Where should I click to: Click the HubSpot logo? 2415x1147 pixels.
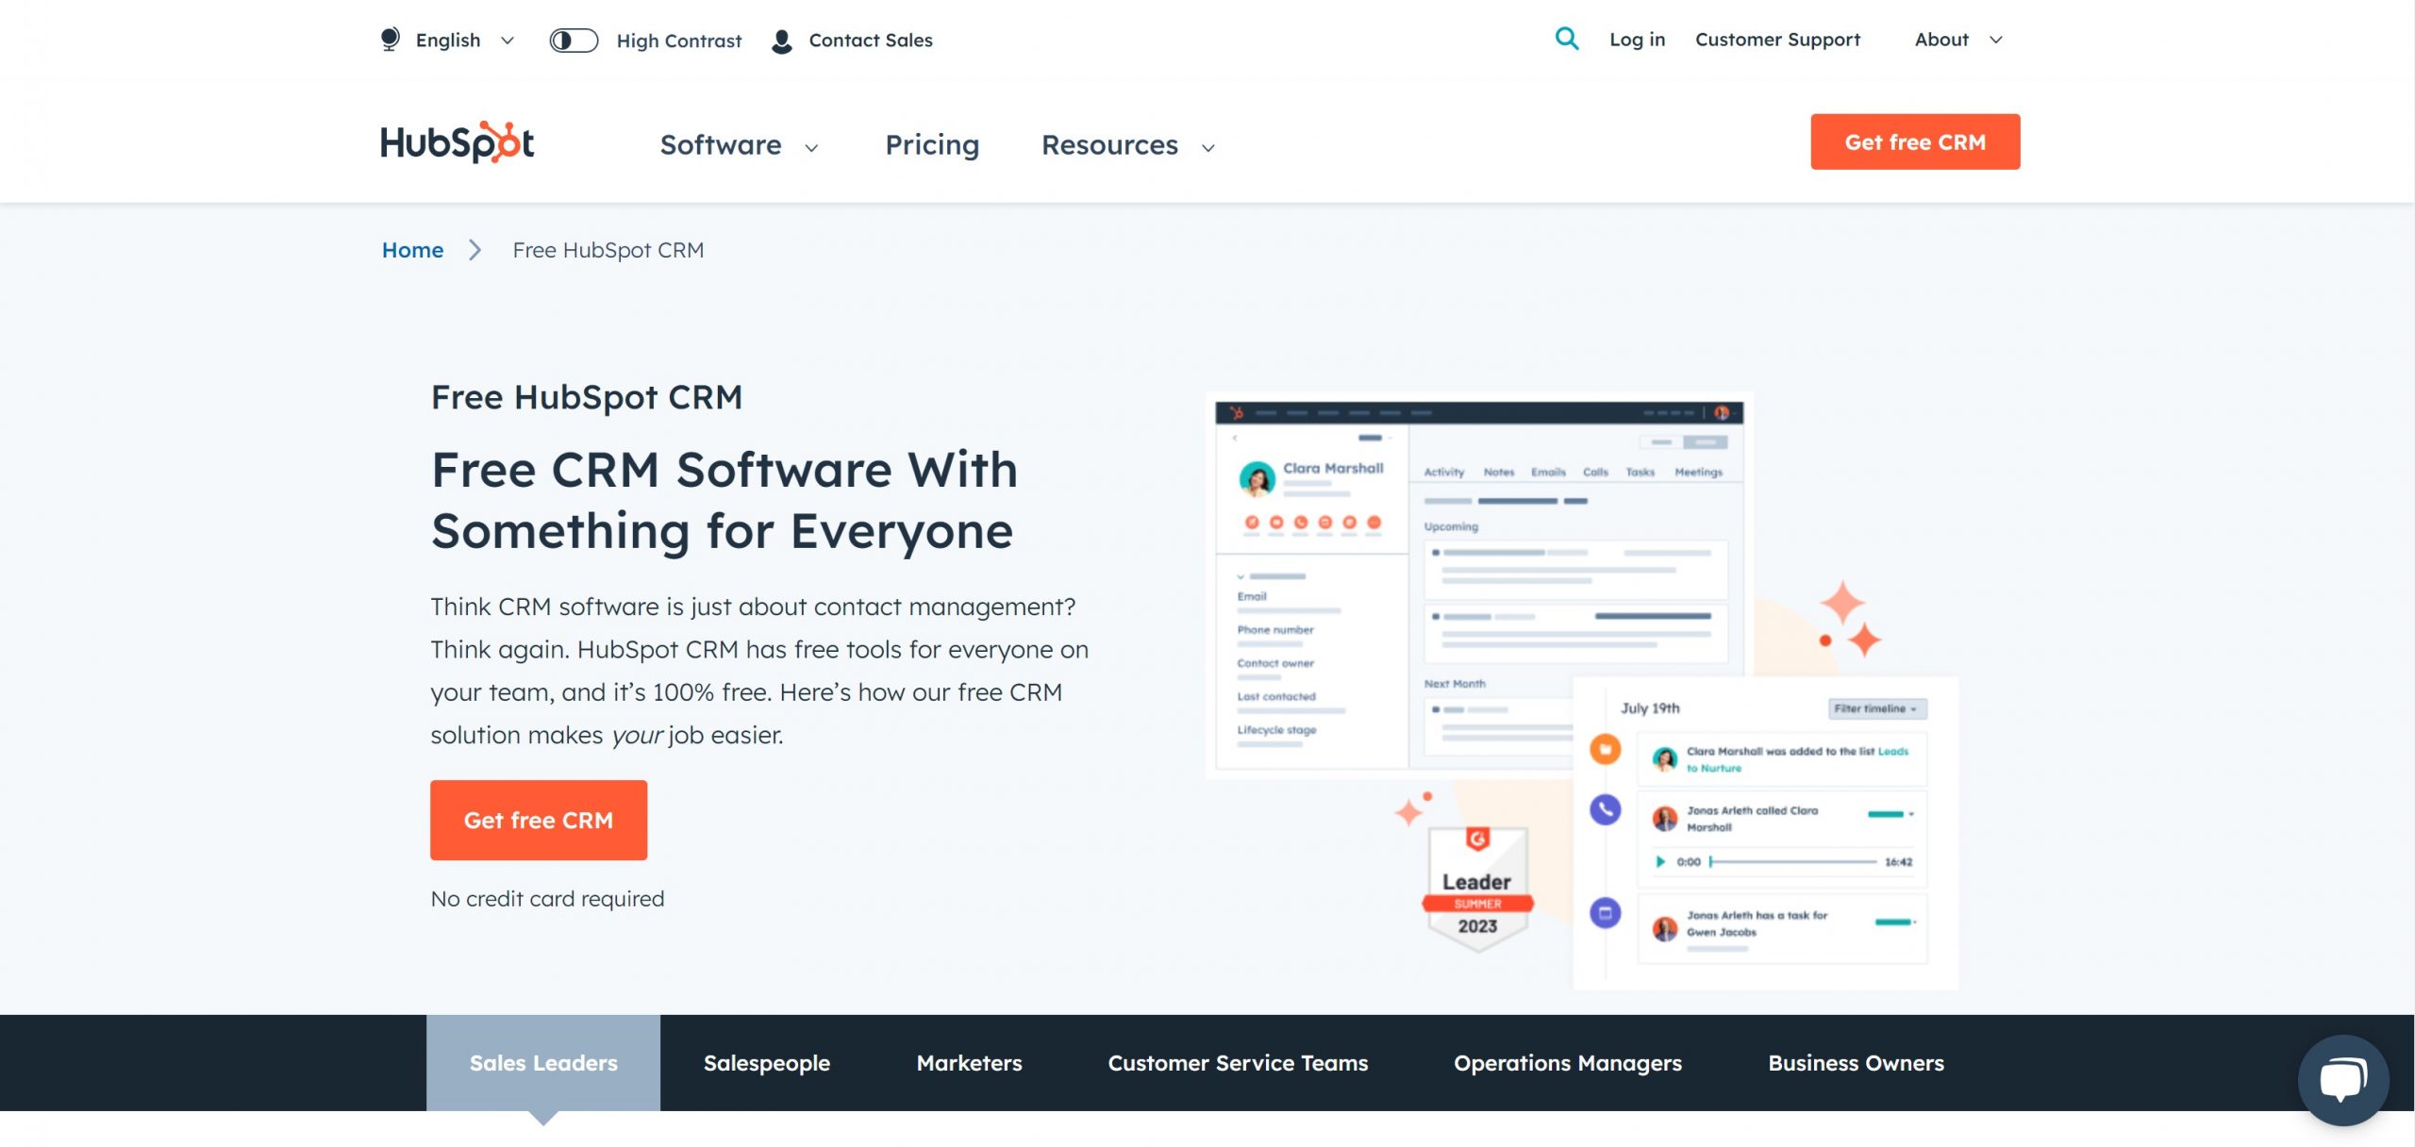tap(458, 142)
